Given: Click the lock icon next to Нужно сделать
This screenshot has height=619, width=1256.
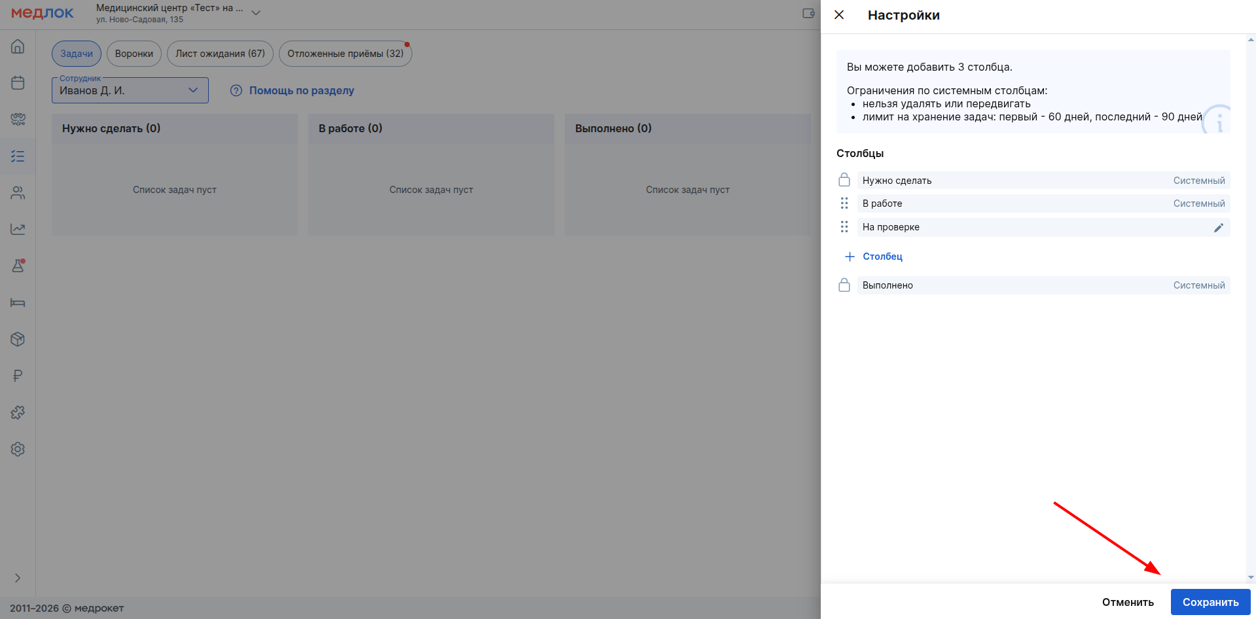Looking at the screenshot, I should click(844, 180).
